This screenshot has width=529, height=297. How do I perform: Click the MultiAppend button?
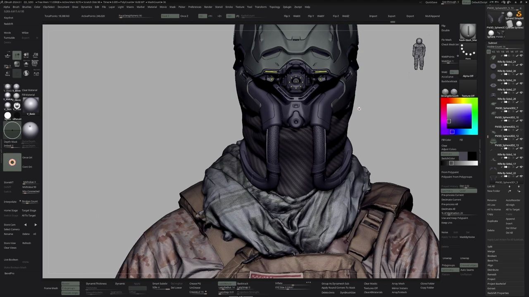click(x=432, y=16)
